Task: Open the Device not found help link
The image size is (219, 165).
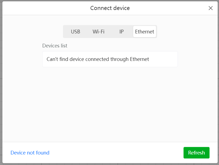Action: click(30, 153)
